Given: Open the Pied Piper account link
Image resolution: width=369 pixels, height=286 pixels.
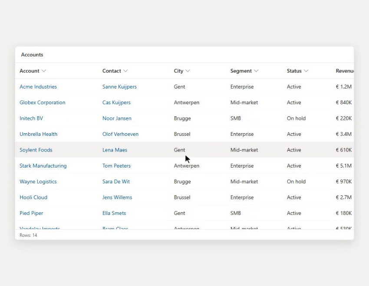Looking at the screenshot, I should [31, 213].
